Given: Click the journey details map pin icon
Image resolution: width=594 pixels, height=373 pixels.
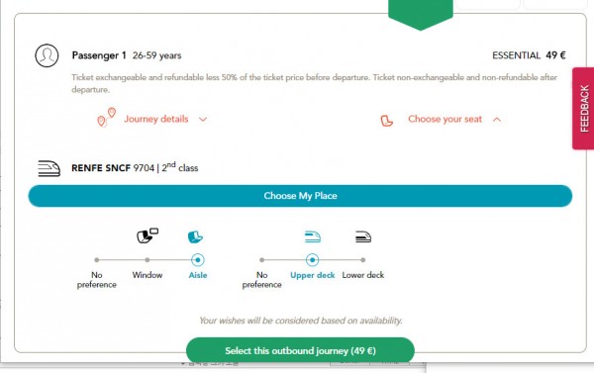Looking at the screenshot, I should pos(107,118).
